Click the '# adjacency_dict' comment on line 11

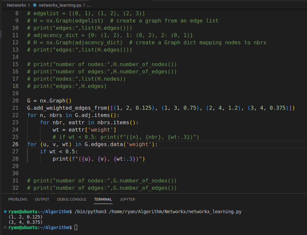(x=110, y=35)
